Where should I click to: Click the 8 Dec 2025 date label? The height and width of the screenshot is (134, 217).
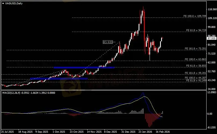point(110,132)
